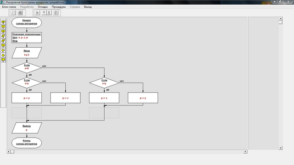294x165 pixels.
Task: Select the Вывод p output block
Action: pyautogui.click(x=27, y=128)
